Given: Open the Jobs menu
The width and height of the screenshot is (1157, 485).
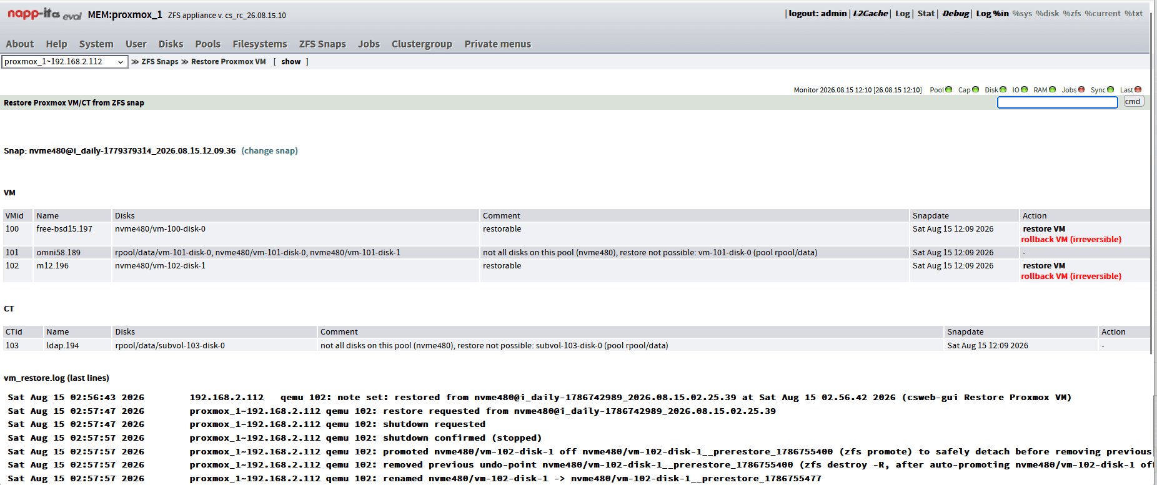Looking at the screenshot, I should pyautogui.click(x=369, y=44).
